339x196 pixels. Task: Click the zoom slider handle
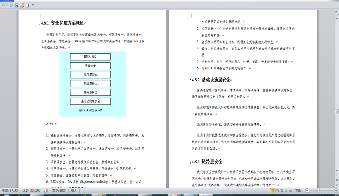click(x=319, y=190)
